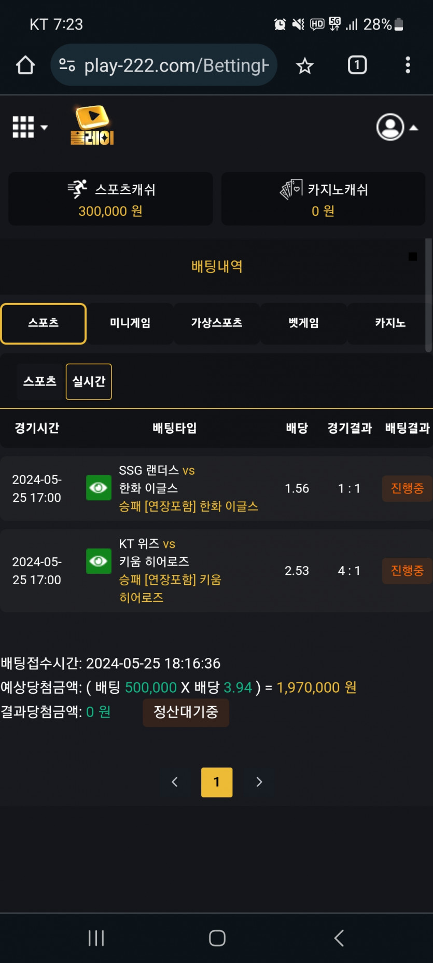The width and height of the screenshot is (433, 963).
Task: Tap the site info icon in address bar
Action: [67, 65]
